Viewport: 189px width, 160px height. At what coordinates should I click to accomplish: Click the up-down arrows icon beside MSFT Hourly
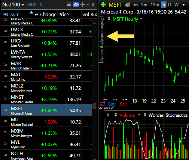(x=109, y=19)
